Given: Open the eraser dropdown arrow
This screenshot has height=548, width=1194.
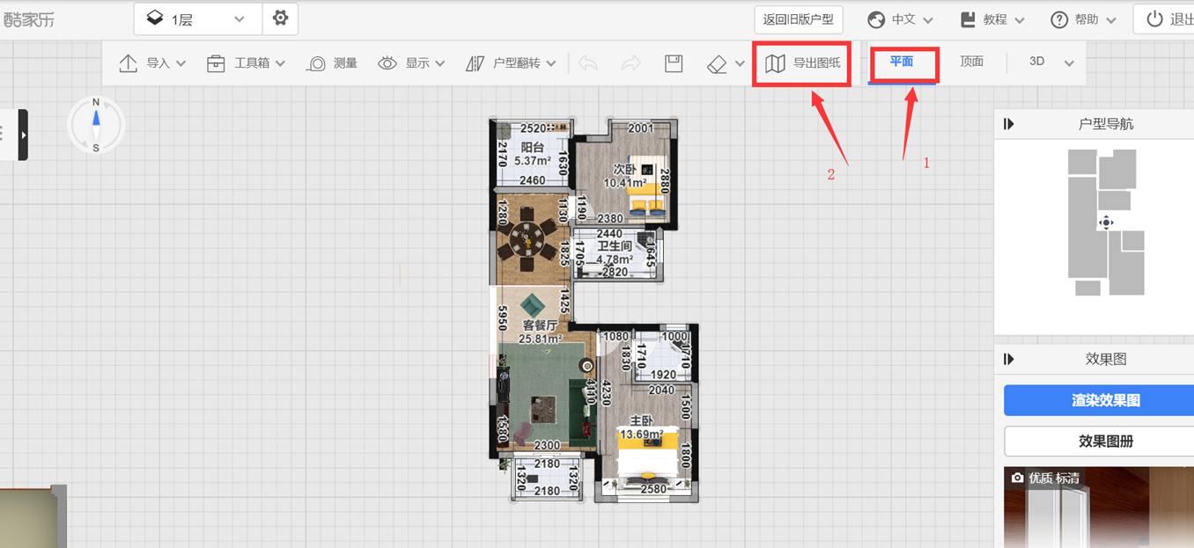Looking at the screenshot, I should point(740,63).
